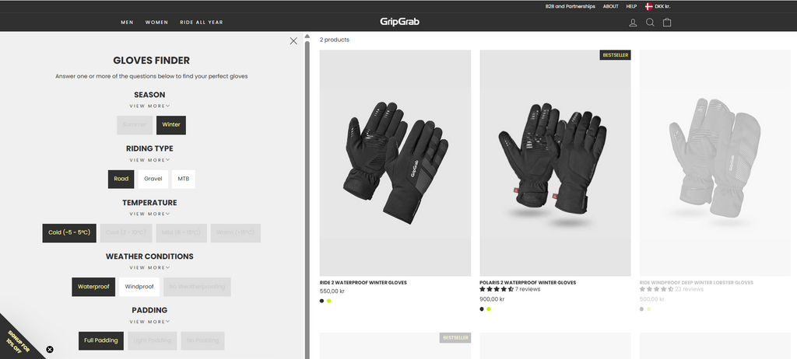
Task: Expand View More under Season
Action: point(149,106)
